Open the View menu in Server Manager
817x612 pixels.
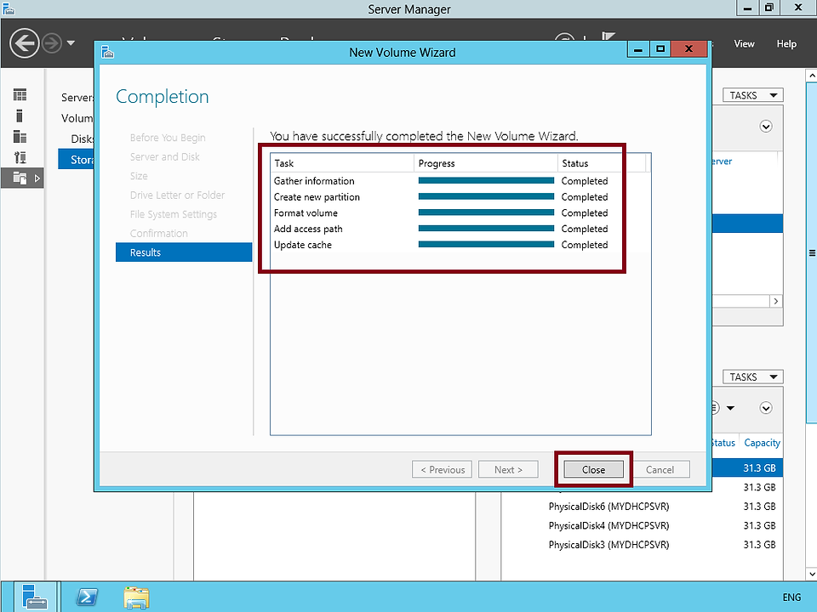click(744, 43)
